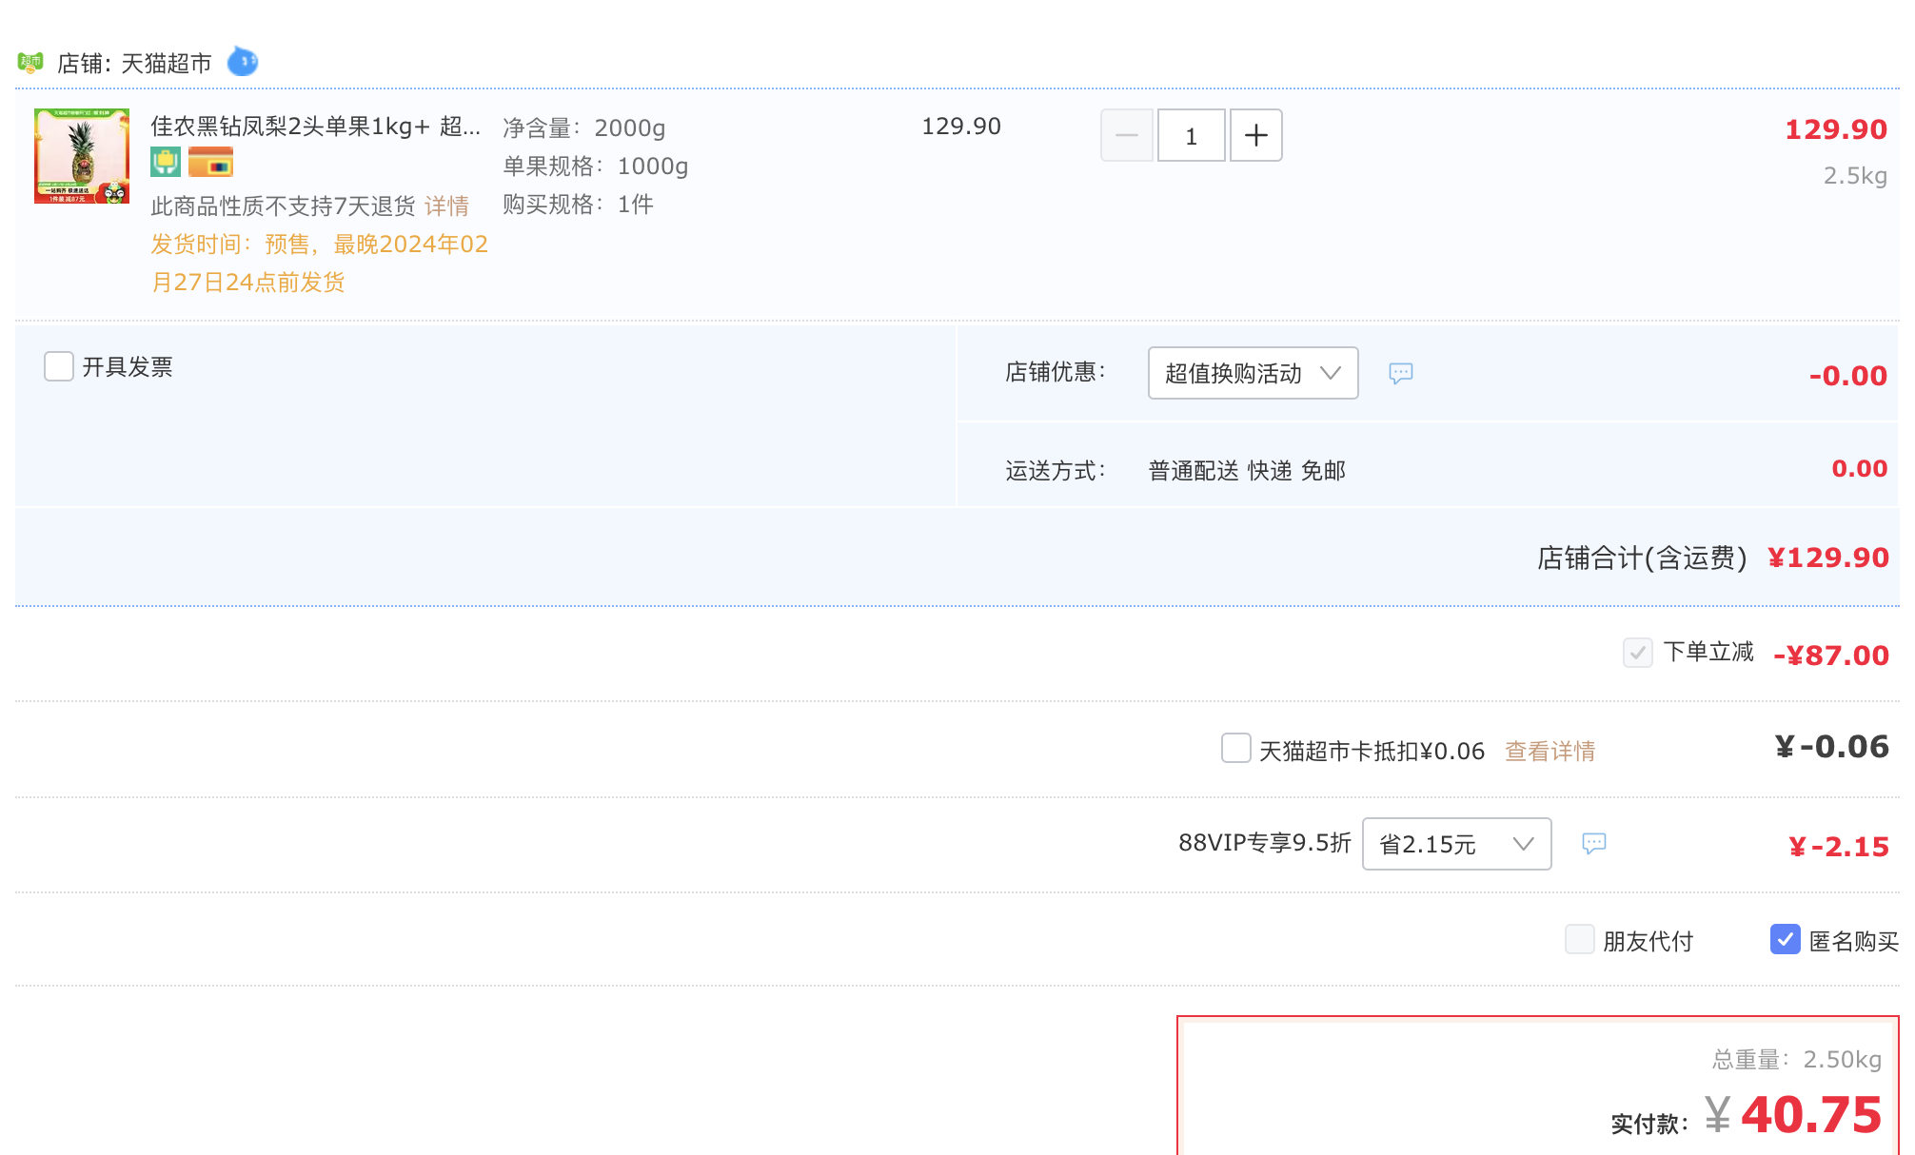Click the 实付款 amount 40.75
1915x1155 pixels.
click(1811, 1114)
